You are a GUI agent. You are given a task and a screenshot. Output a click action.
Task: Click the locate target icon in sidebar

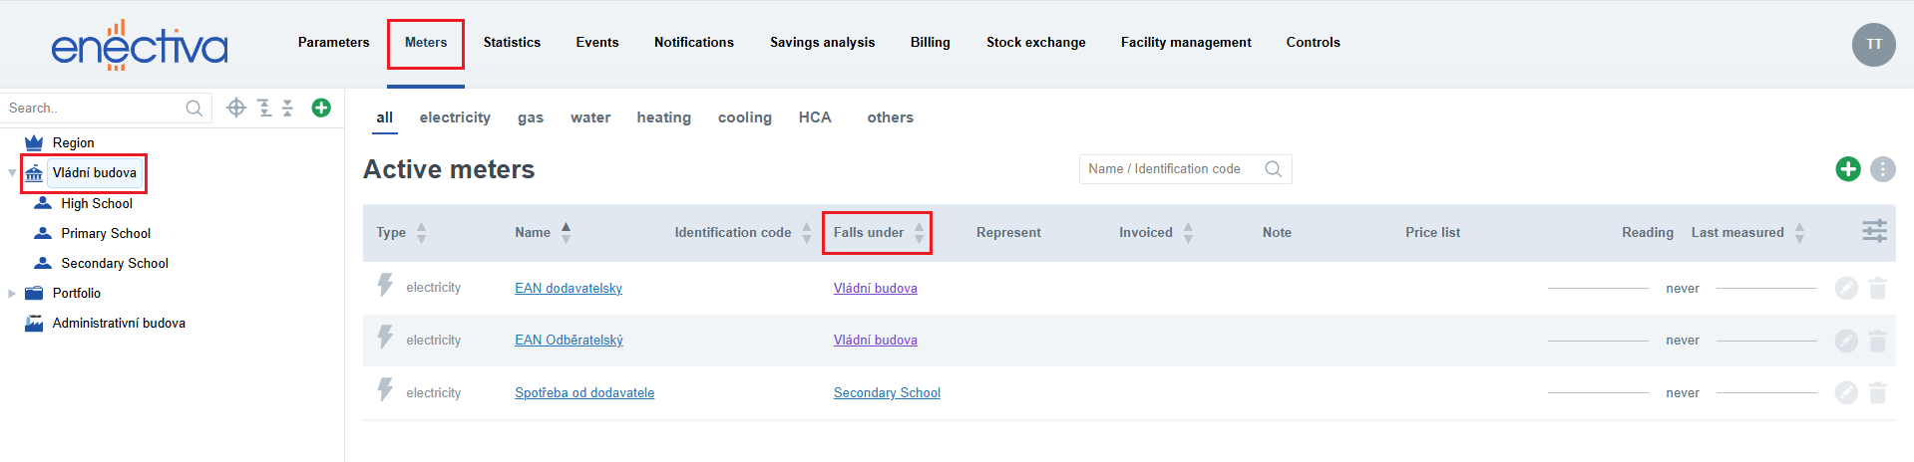pos(236,108)
